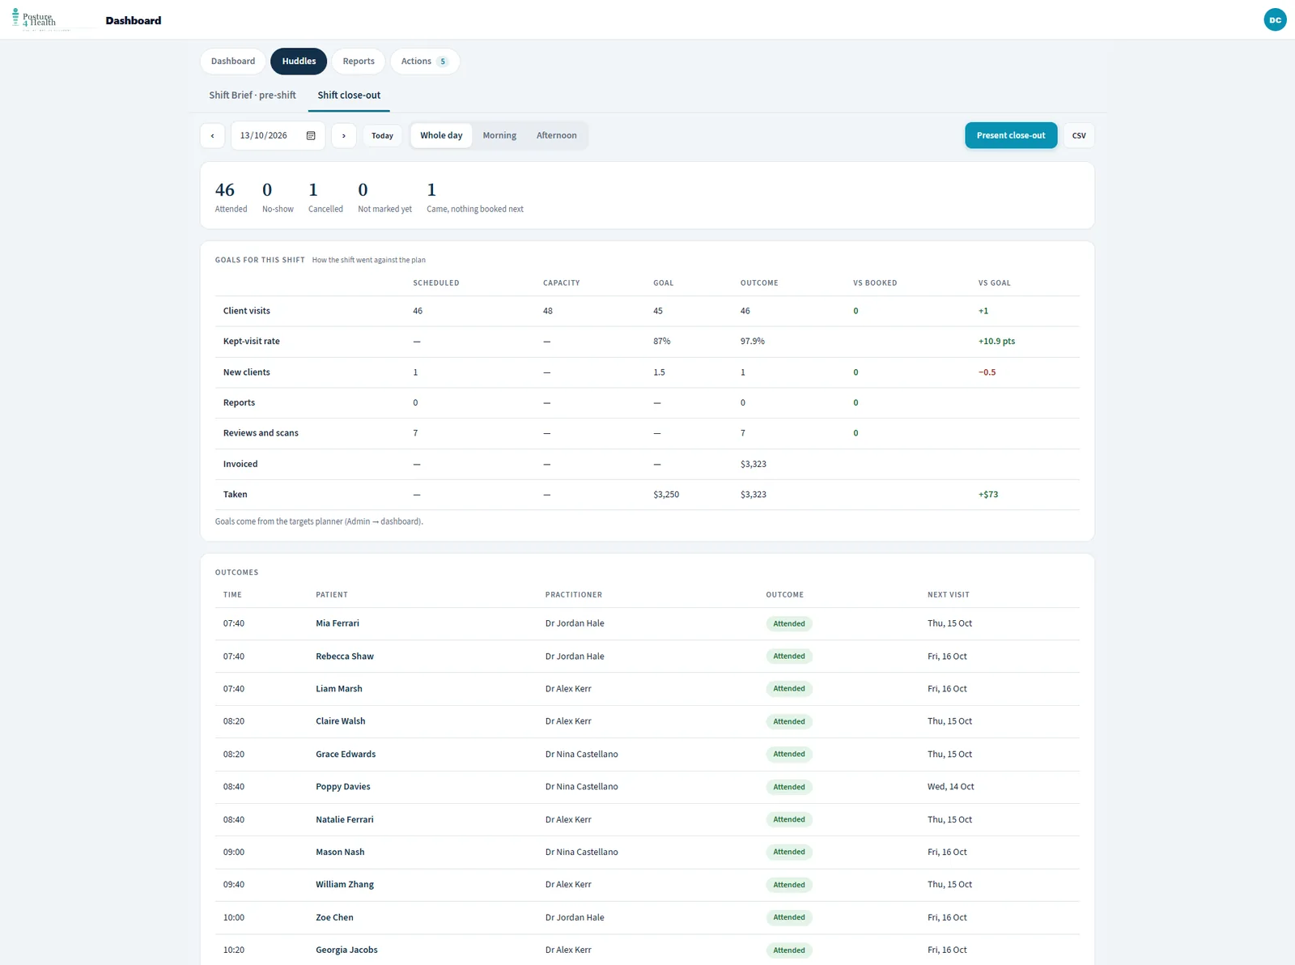Open patient Rebecca Shaw
Screen dimensions: 1295x965
[345, 657]
